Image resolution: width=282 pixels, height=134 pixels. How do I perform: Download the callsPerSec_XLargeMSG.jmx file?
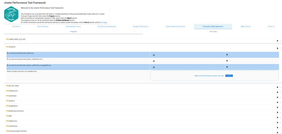tap(154, 67)
